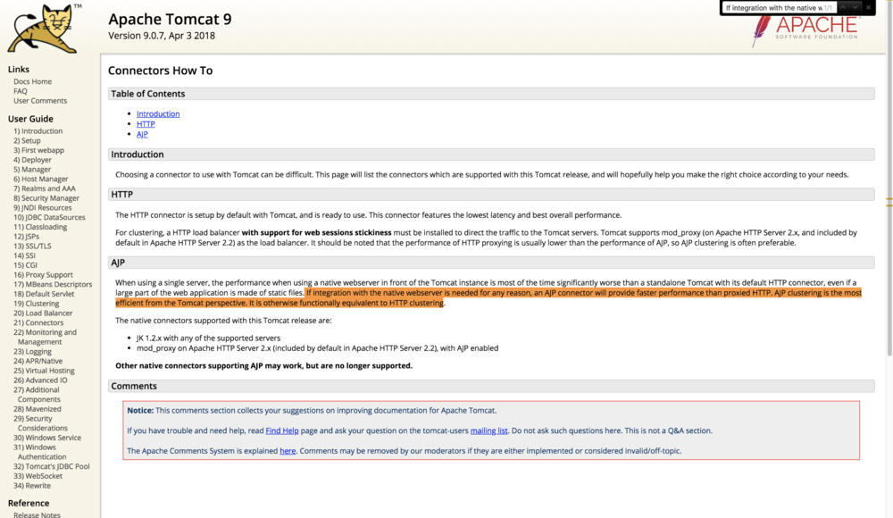Open user guide 4) Deployer
The width and height of the screenshot is (893, 518).
[32, 160]
